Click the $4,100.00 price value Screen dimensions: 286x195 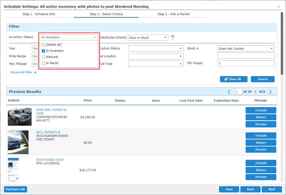[x=88, y=117]
